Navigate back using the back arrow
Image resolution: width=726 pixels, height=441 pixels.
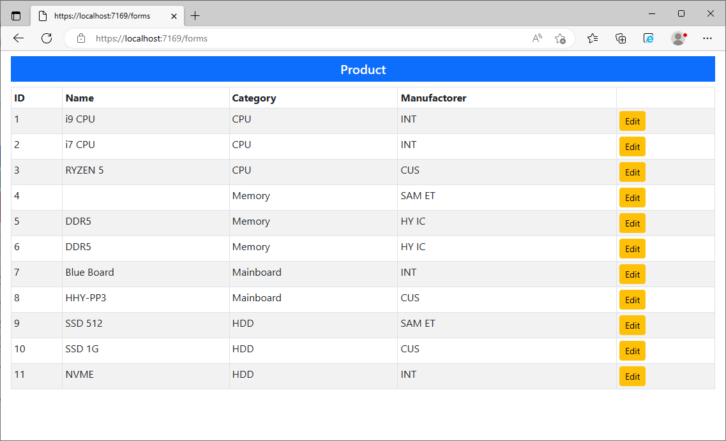(x=18, y=38)
